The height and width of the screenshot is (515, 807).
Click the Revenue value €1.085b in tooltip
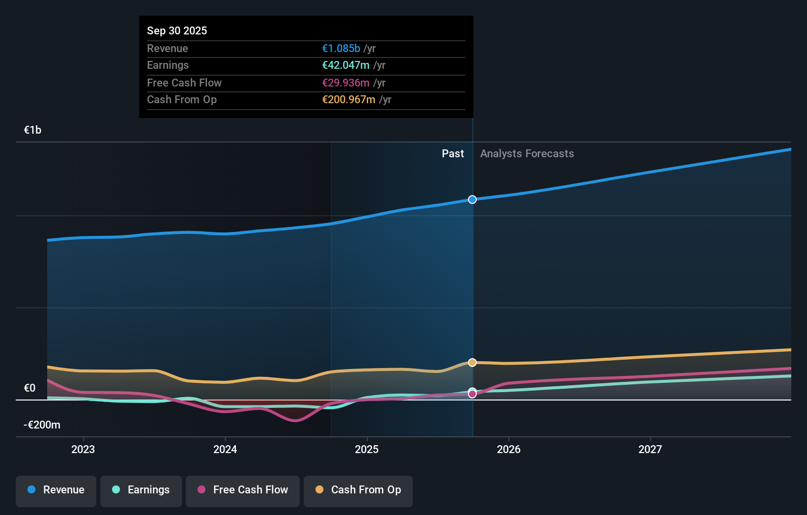pyautogui.click(x=340, y=48)
